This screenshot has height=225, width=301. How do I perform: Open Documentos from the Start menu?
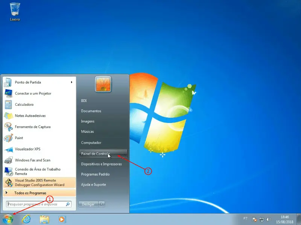[x=91, y=111]
